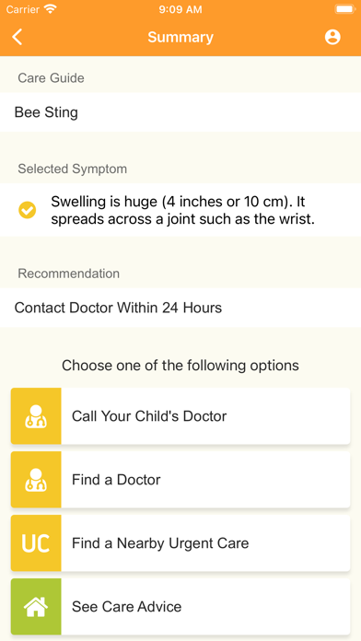Toggle the selected symptom checkmark

pos(28,210)
